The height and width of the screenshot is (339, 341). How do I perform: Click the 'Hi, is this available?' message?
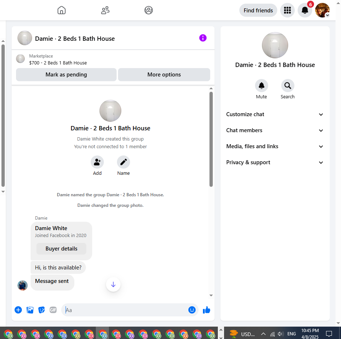click(x=58, y=268)
